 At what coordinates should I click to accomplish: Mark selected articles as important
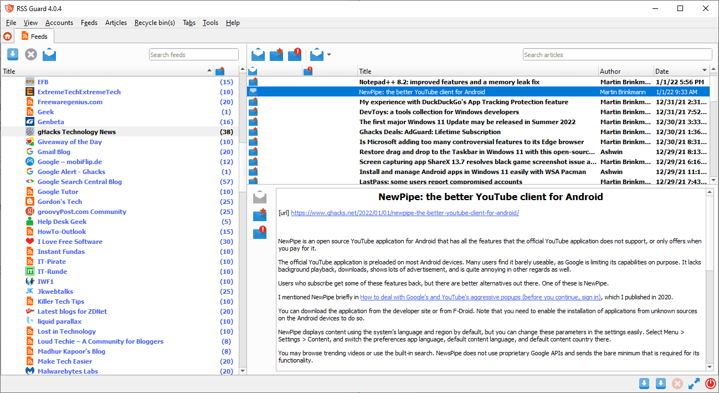[x=276, y=54]
